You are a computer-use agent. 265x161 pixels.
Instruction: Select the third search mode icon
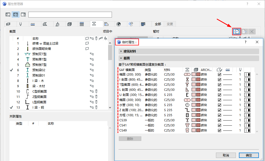[x=23, y=15]
